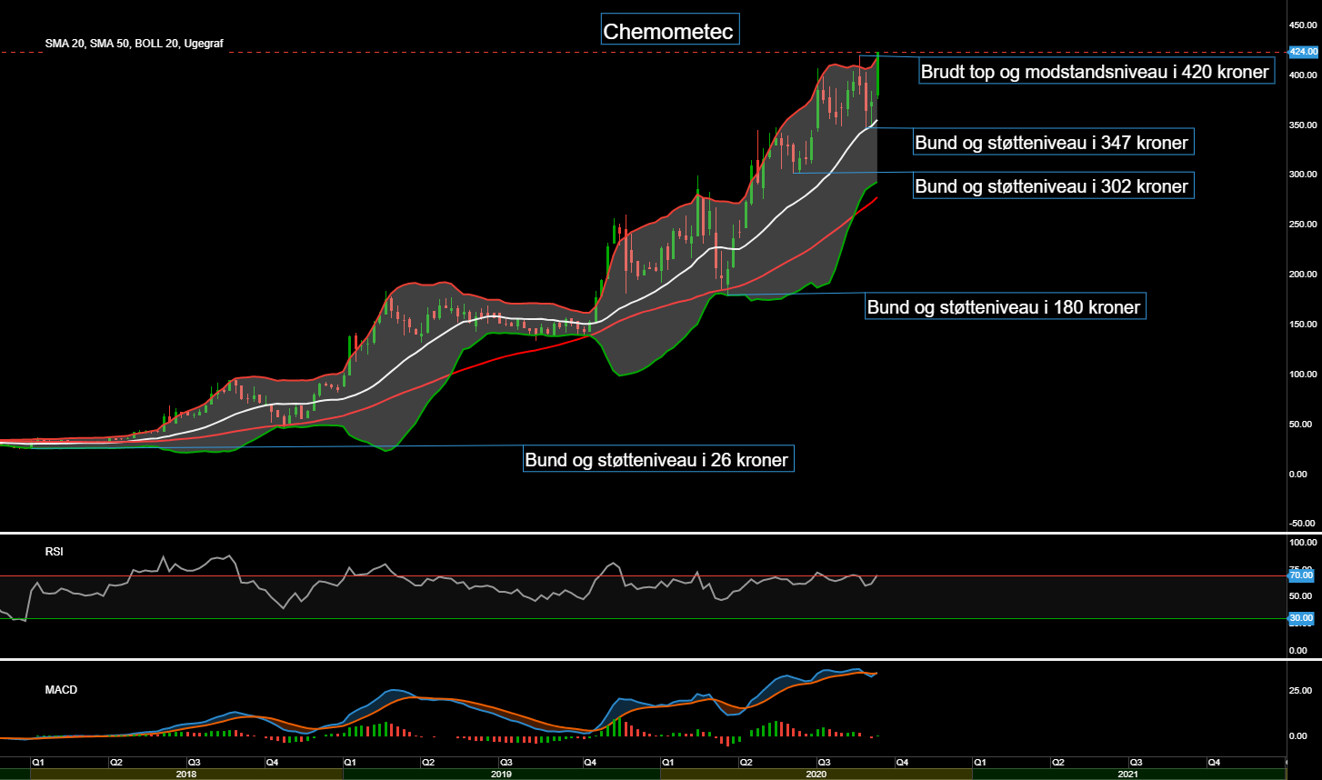Viewport: 1322px width, 780px height.
Task: Click the -50.00 price axis label
Action: [1303, 523]
